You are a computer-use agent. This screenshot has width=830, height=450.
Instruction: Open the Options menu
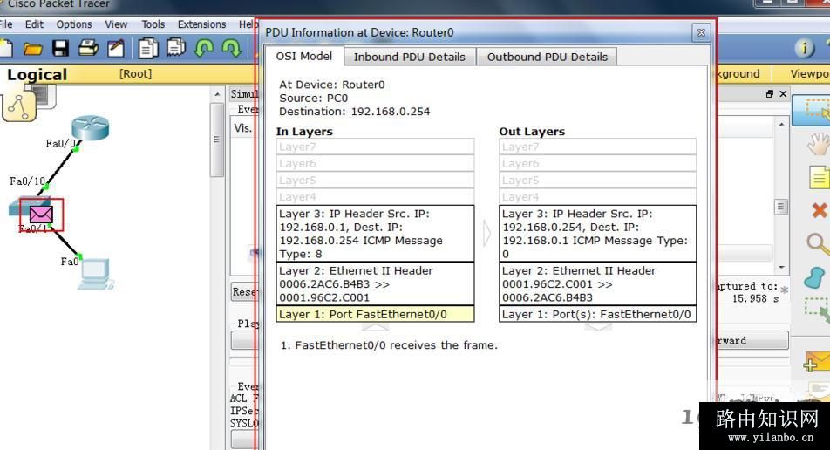pos(74,24)
